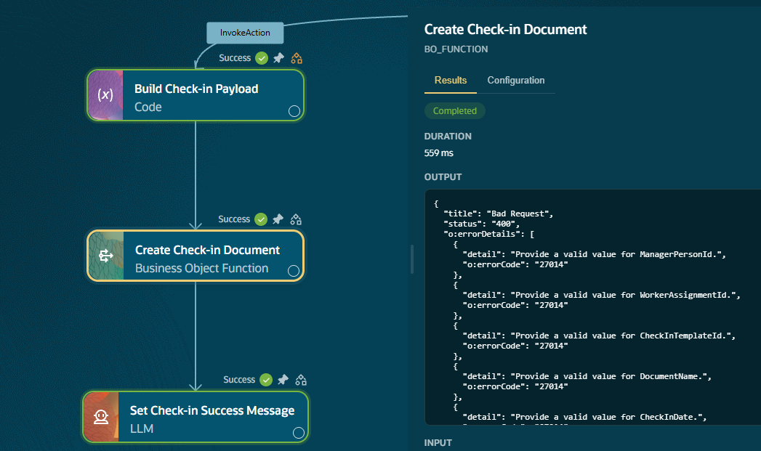
Task: Click shapes icon above Set Check-in Success Message
Action: 301,380
